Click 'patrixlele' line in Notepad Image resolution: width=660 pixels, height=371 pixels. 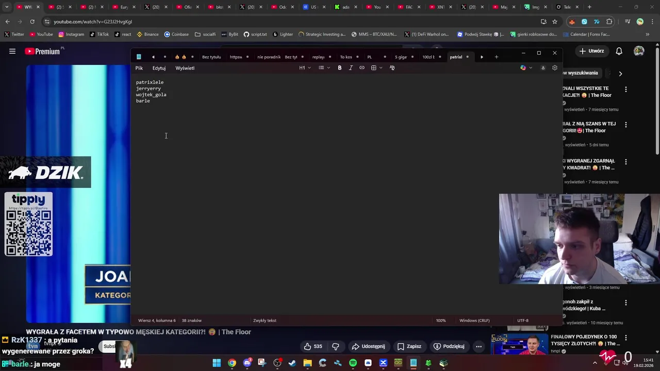[150, 82]
